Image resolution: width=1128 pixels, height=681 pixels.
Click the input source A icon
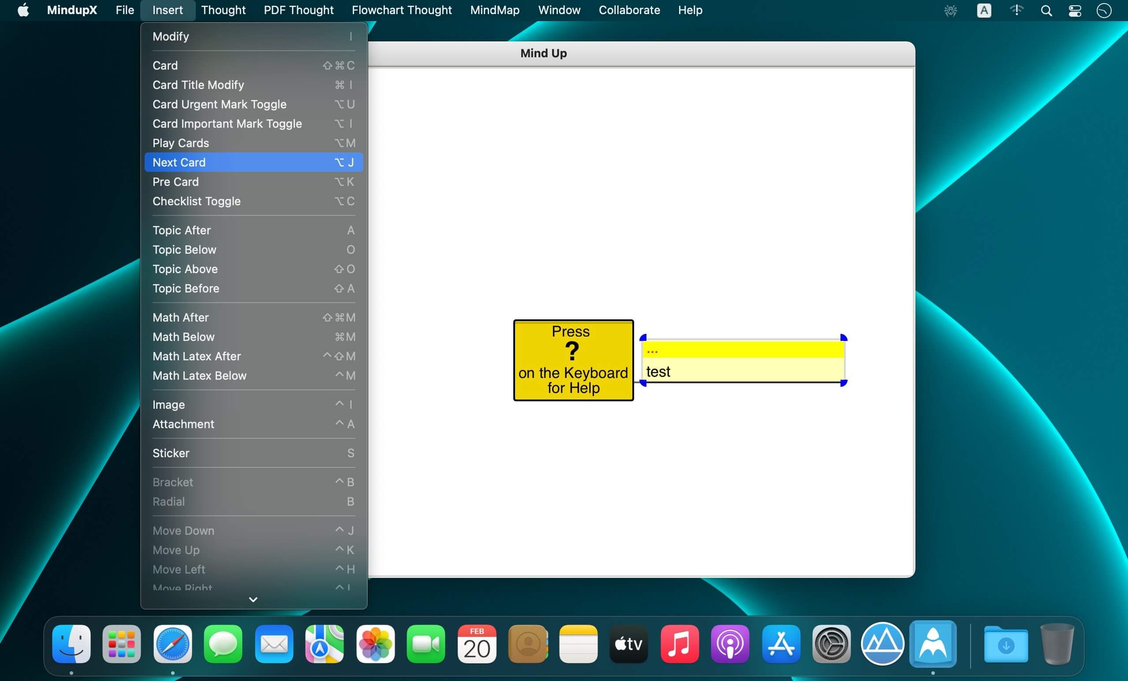pyautogui.click(x=984, y=10)
